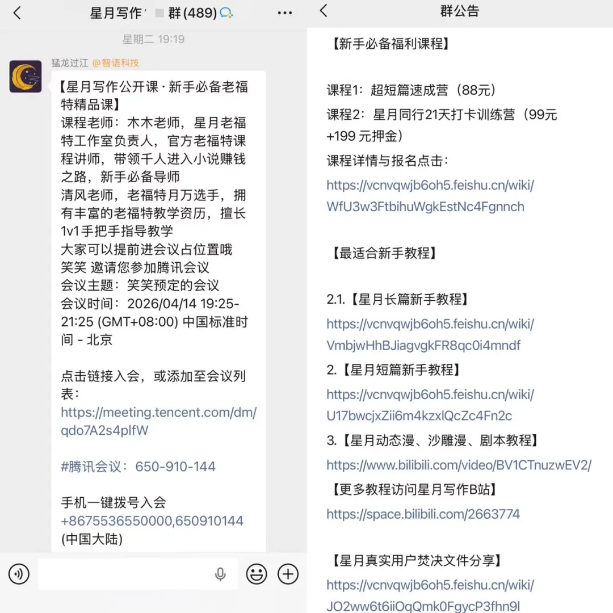Open the three-dots group chat menu

284,13
